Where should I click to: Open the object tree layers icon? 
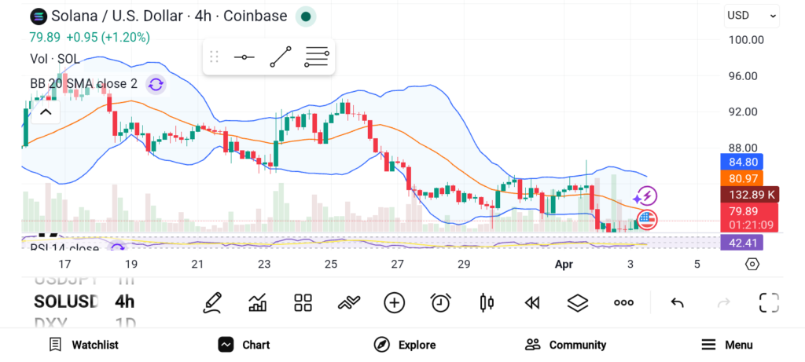[578, 302]
